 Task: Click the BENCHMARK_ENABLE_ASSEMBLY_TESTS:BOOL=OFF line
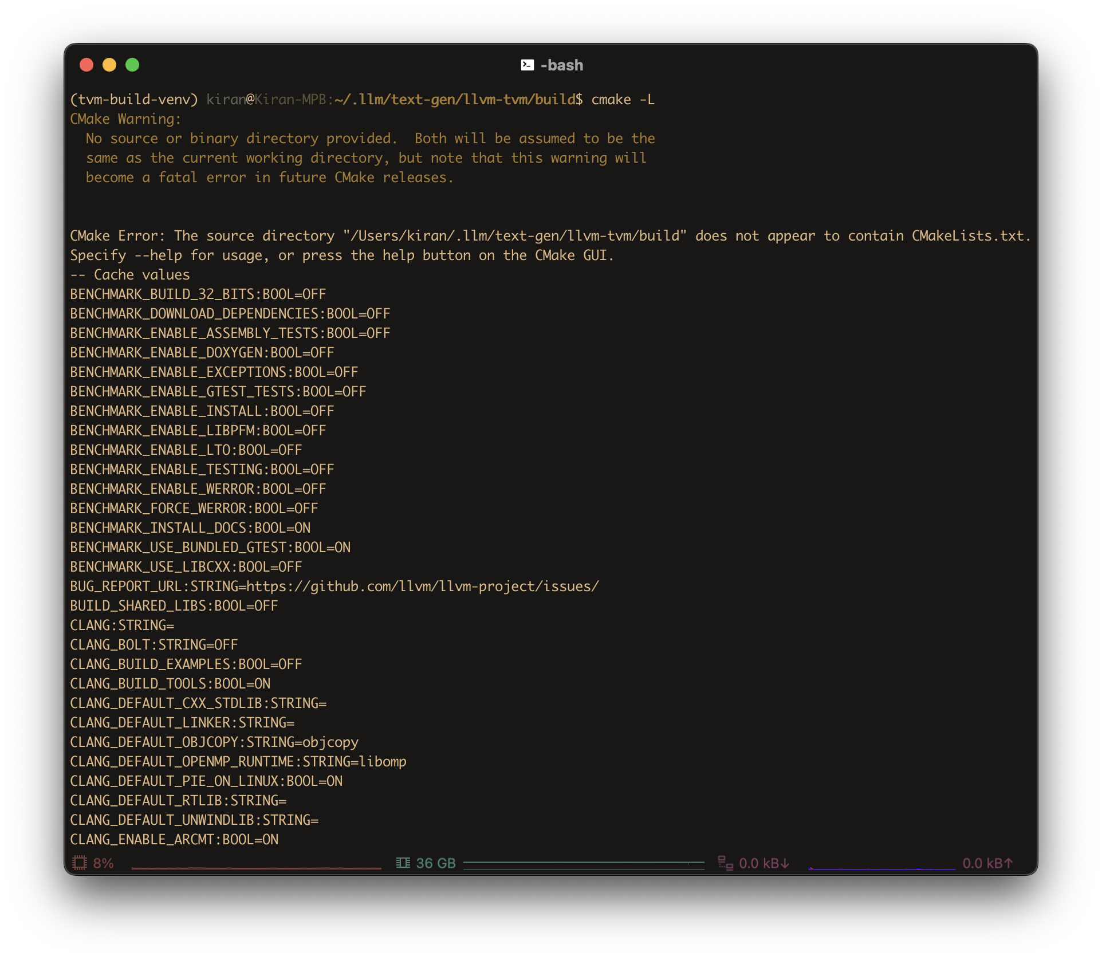(x=230, y=333)
